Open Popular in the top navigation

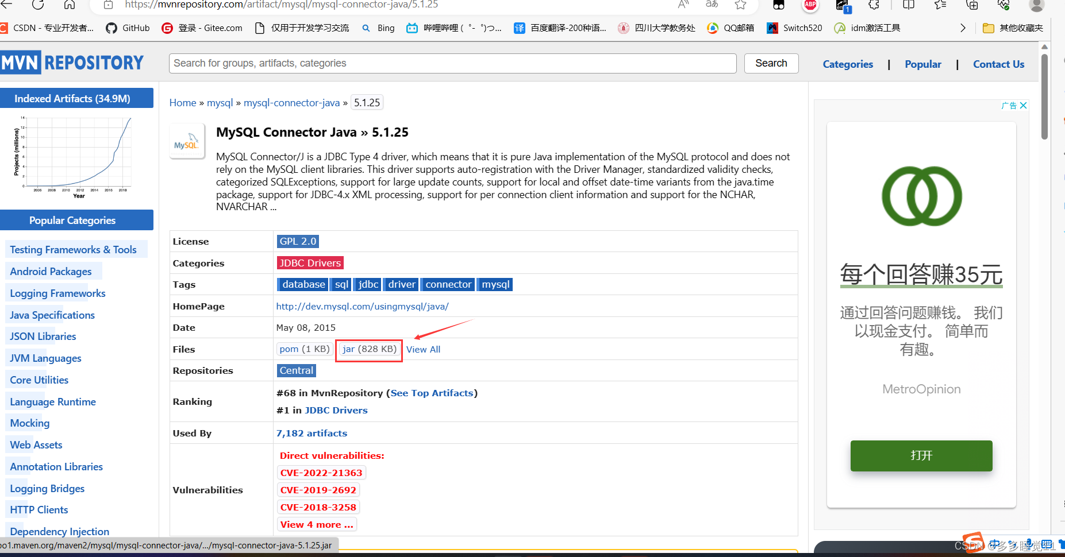click(x=923, y=64)
